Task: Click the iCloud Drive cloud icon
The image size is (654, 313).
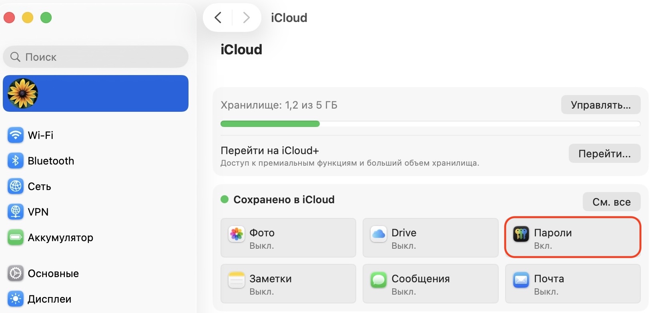Action: click(379, 234)
